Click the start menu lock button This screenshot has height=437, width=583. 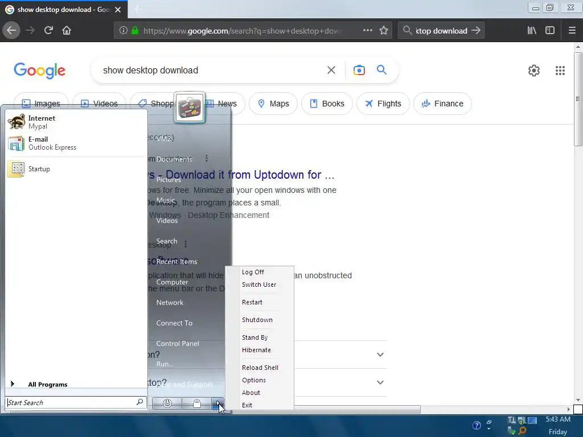[196, 403]
